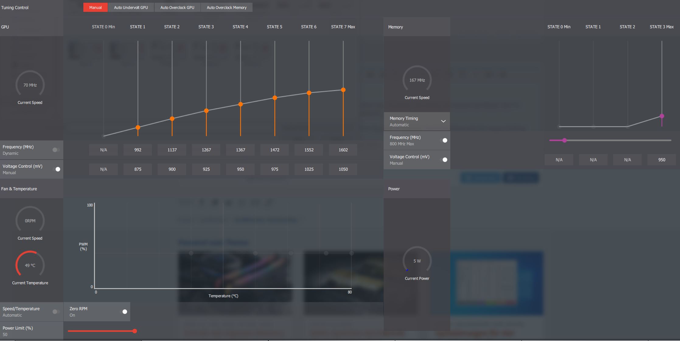This screenshot has width=680, height=341.
Task: Disable Zero RPM toggle
Action: 124,312
